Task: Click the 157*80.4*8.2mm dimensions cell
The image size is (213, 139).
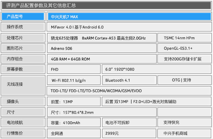Action: [102, 112]
